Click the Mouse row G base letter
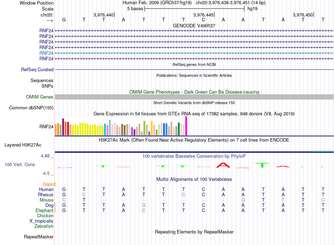The image size is (334, 245). click(x=243, y=200)
